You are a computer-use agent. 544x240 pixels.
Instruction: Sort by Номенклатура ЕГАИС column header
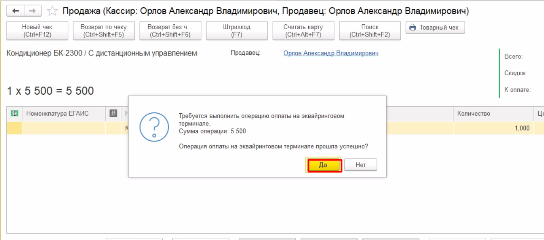coord(57,113)
